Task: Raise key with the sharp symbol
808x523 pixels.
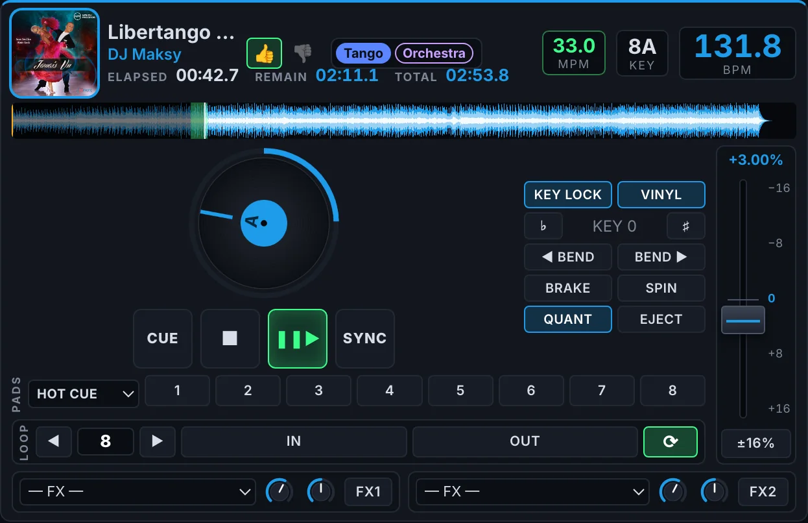Action: click(686, 226)
